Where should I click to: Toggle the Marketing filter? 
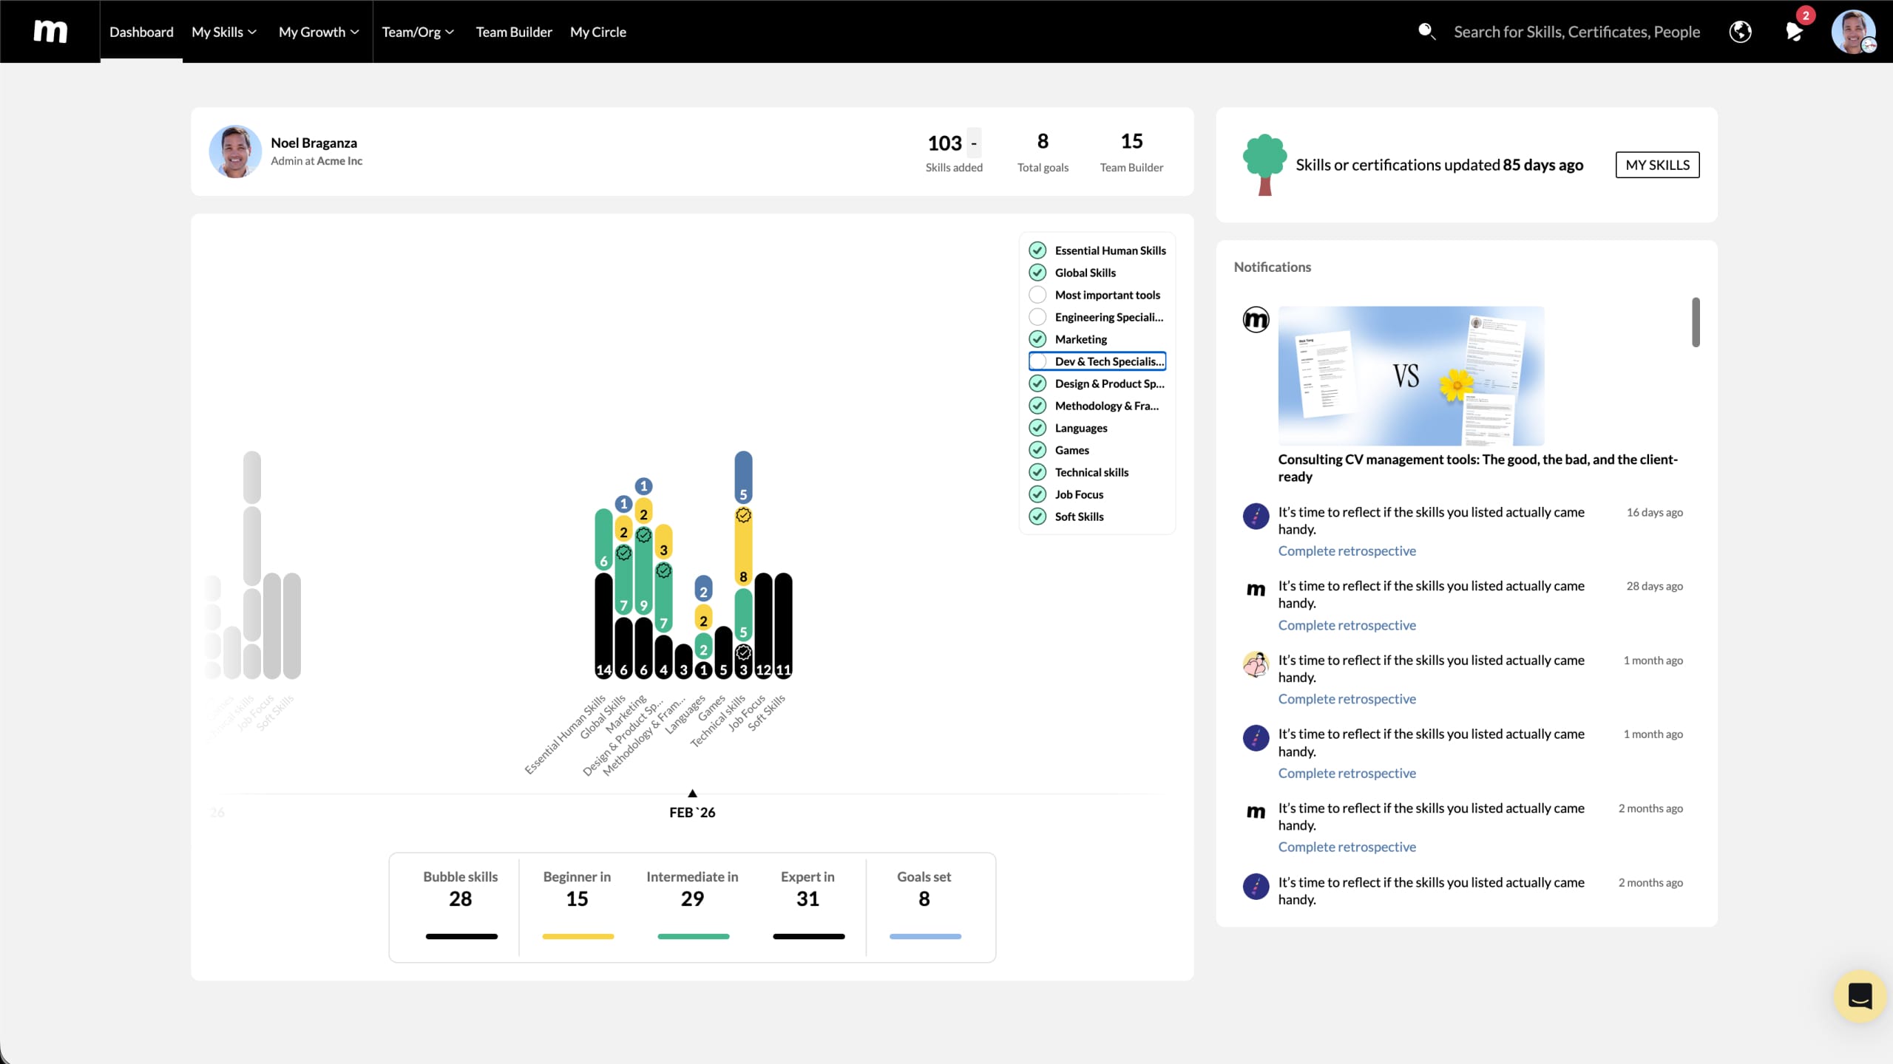(x=1037, y=339)
